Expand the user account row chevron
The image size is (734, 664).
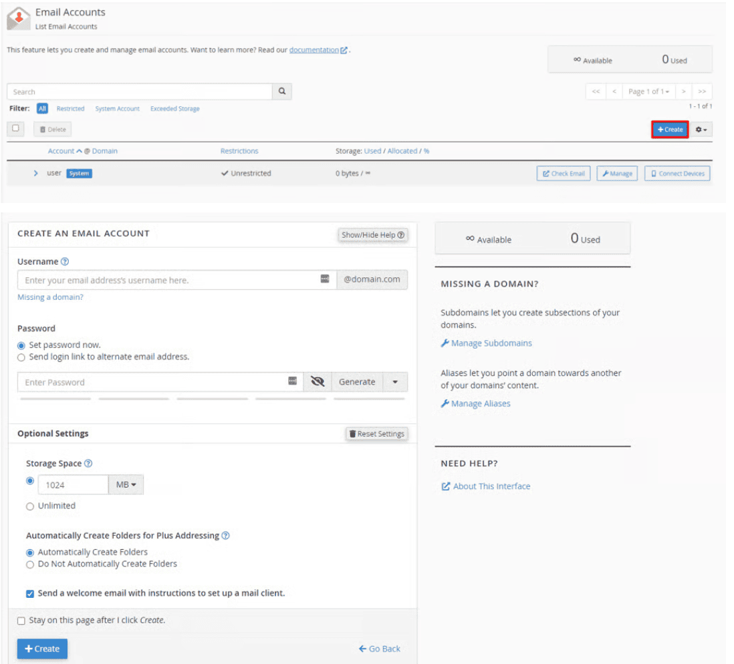tap(36, 174)
